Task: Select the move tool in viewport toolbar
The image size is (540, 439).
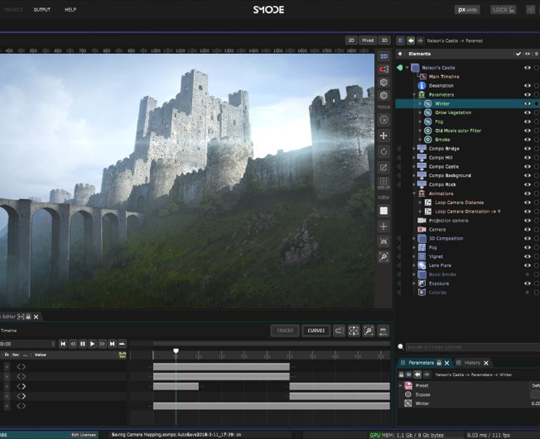Action: point(383,136)
